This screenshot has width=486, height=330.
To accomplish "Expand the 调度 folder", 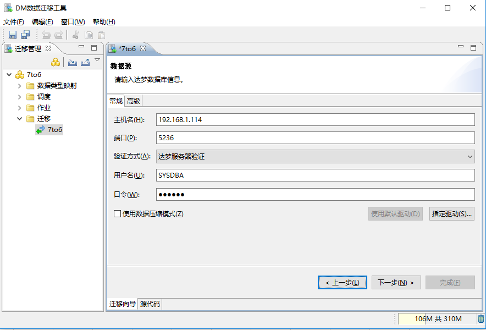I will pos(20,97).
